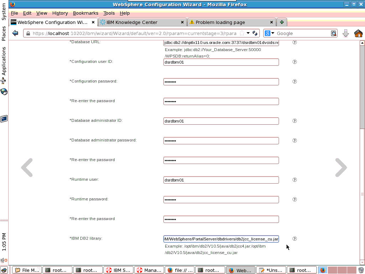The height and width of the screenshot is (274, 365).
Task: Click the page vertical scrollbar thumb
Action: (x=362, y=88)
